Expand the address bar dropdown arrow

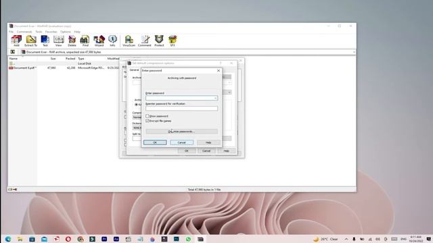click(354, 52)
